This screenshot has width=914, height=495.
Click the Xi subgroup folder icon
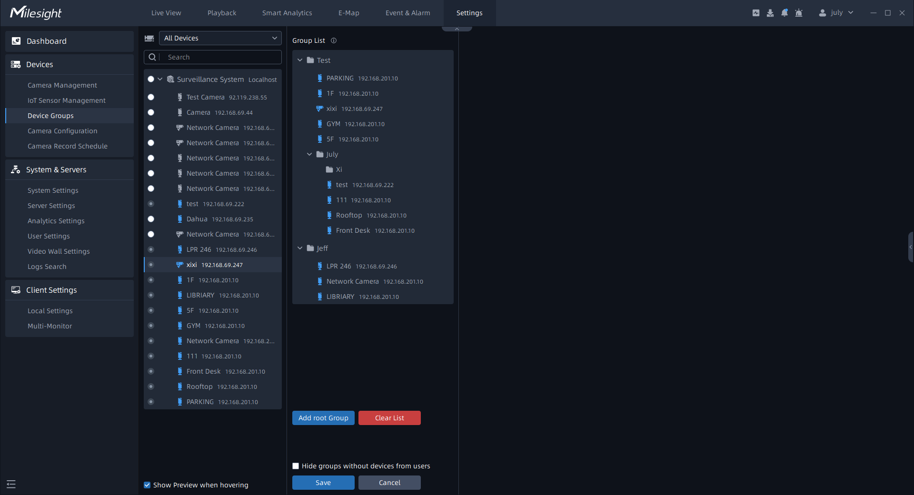pyautogui.click(x=329, y=169)
